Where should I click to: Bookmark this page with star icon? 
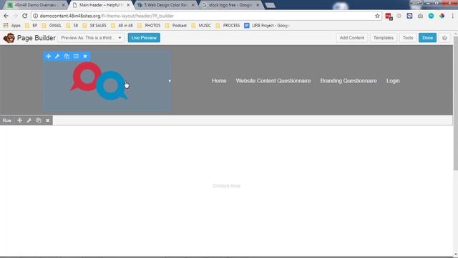pyautogui.click(x=377, y=16)
